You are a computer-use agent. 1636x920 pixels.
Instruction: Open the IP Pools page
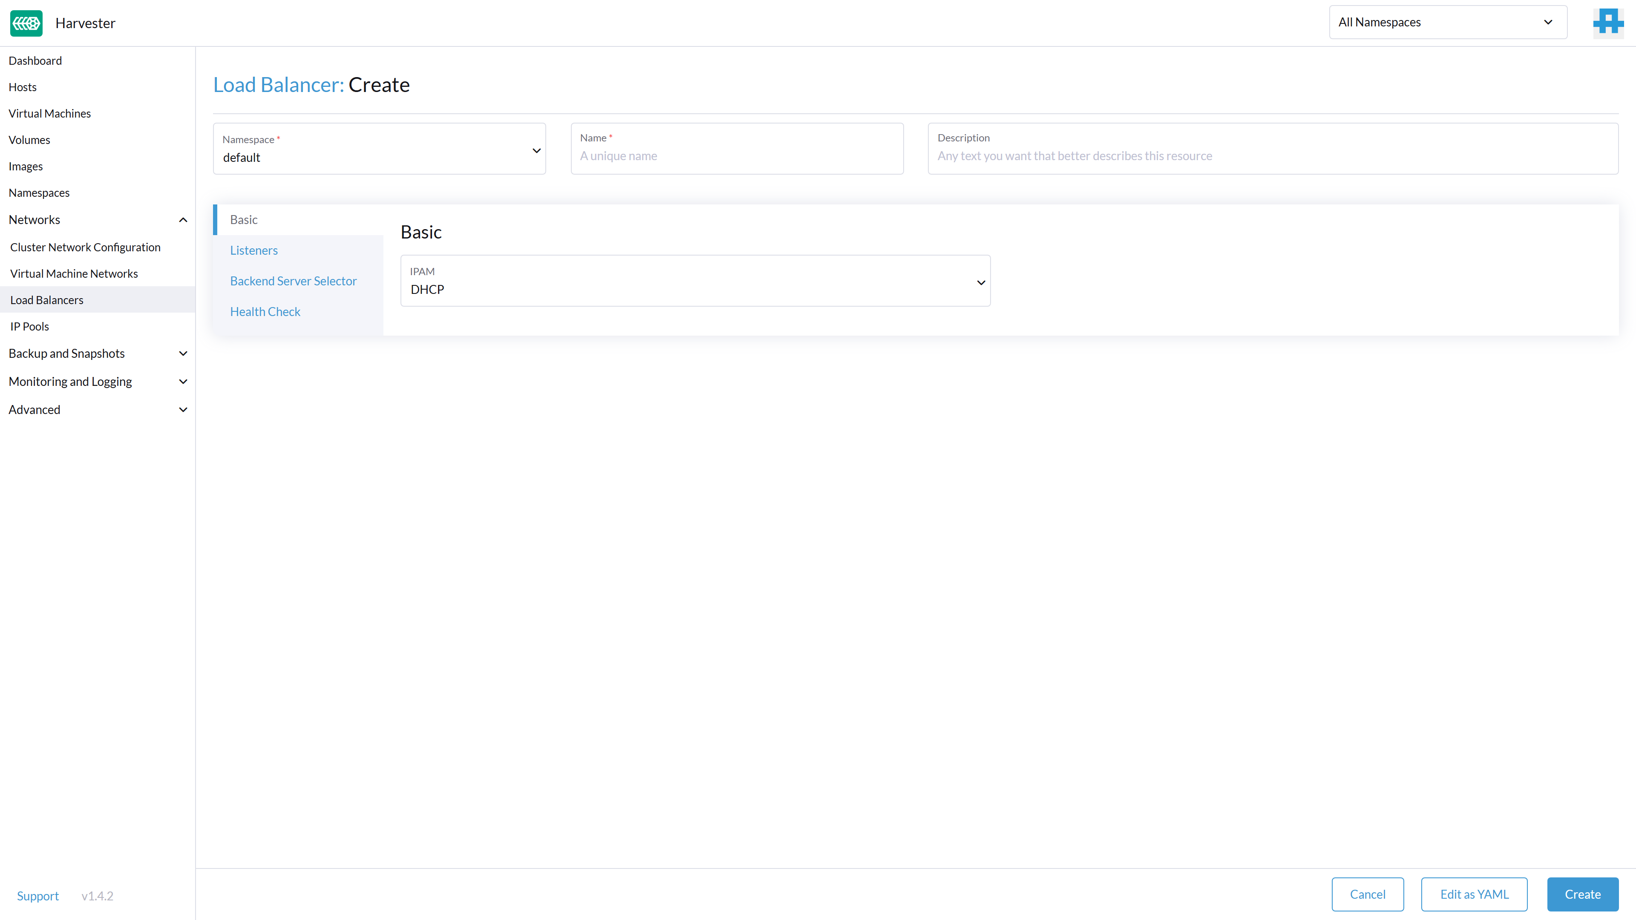(29, 326)
